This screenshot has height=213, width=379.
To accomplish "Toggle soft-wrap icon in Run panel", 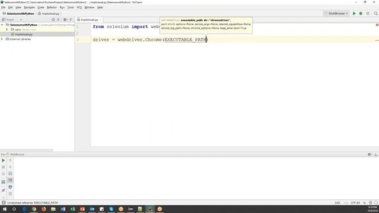I will pyautogui.click(x=10, y=173).
